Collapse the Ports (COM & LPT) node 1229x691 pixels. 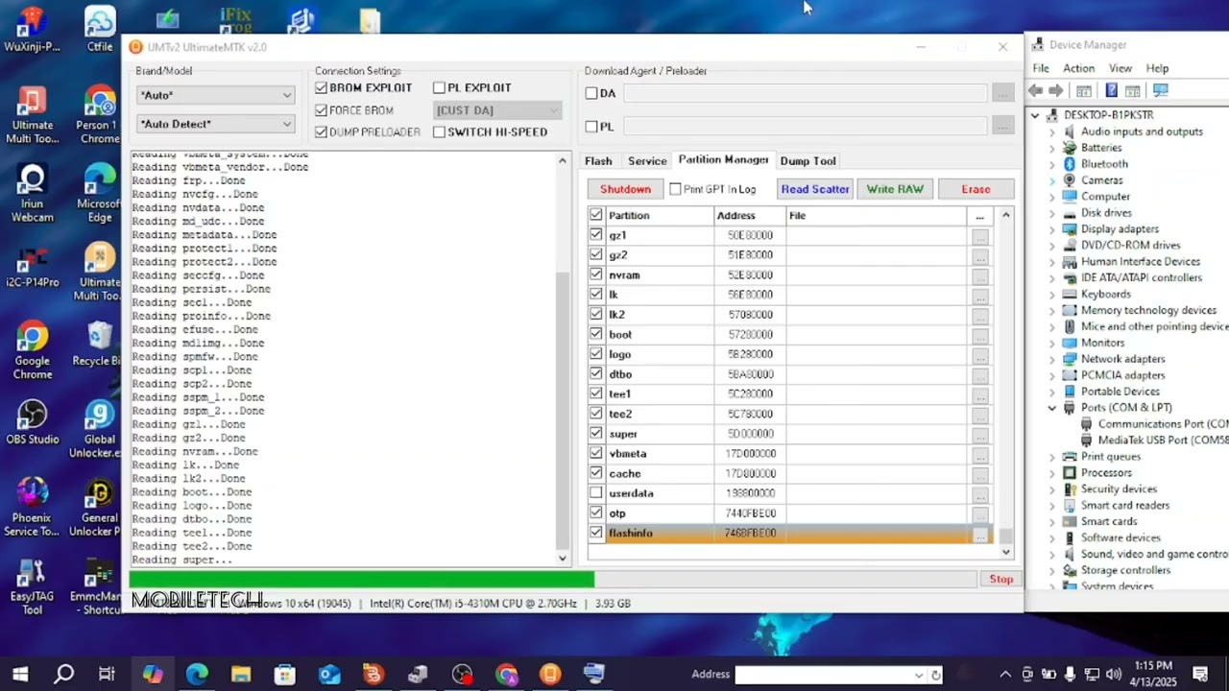coord(1051,408)
